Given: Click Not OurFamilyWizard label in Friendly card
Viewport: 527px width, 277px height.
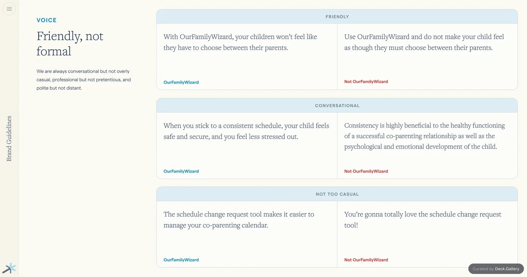Looking at the screenshot, I should [366, 82].
